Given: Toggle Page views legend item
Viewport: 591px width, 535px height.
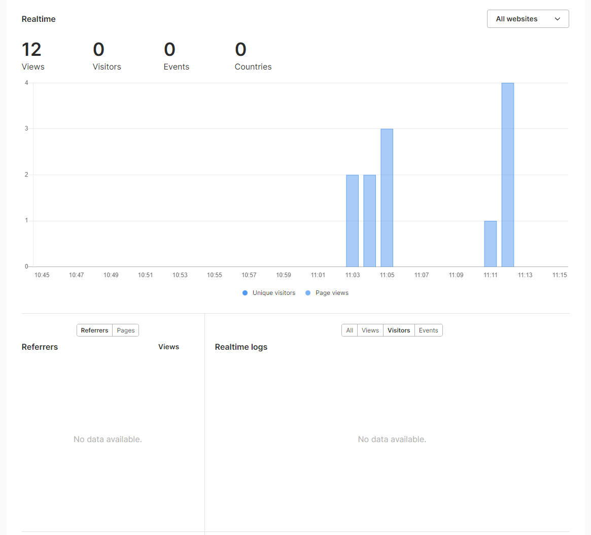Looking at the screenshot, I should coord(327,293).
